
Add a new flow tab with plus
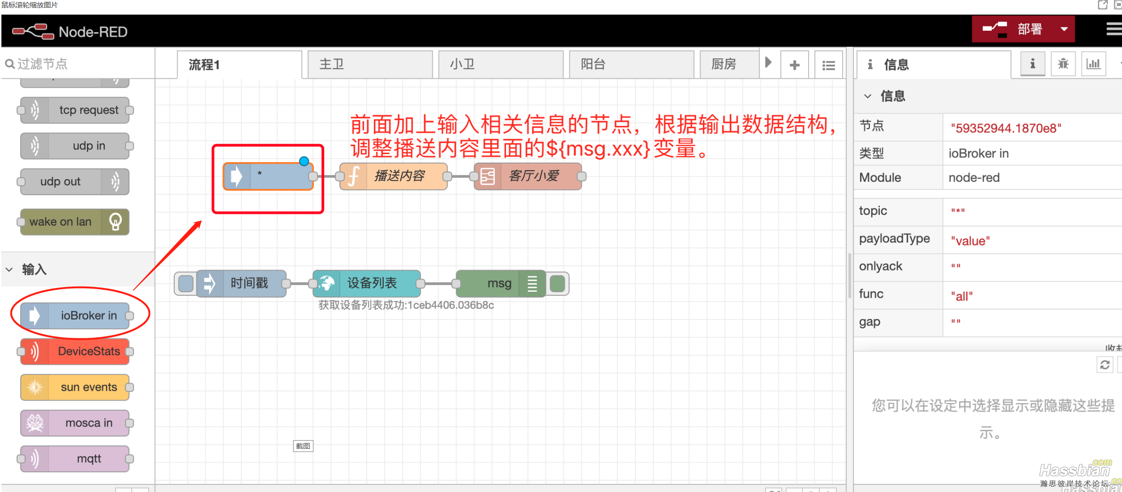click(x=795, y=65)
